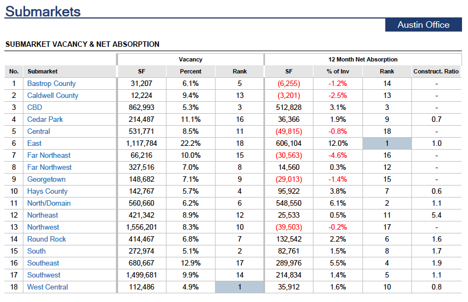Select the highlighted rank 1 cell for East
Screen dimensions: 468x302
387,143
